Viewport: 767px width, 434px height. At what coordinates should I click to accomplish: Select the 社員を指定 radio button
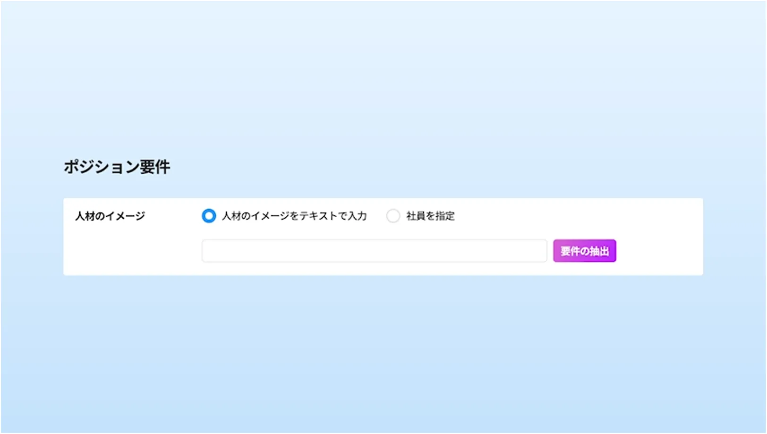pyautogui.click(x=393, y=216)
